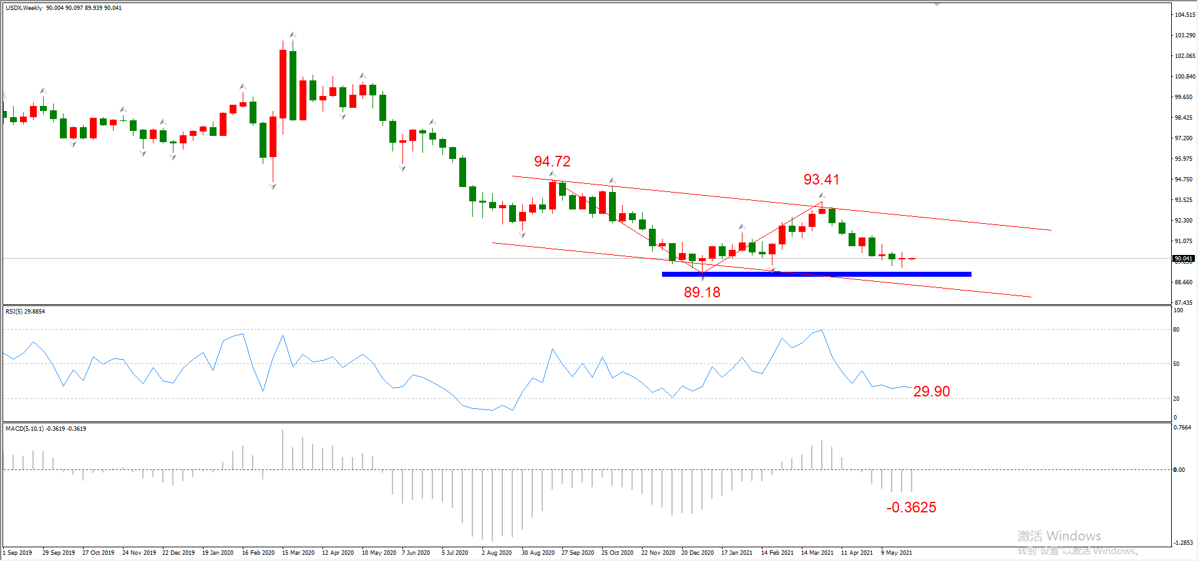
Task: Click the 激活 Windows activation watermark
Action: click(1059, 536)
